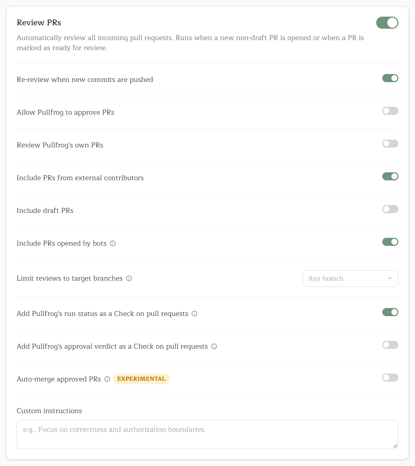Enable approval verdict Check toggle

[x=390, y=345]
